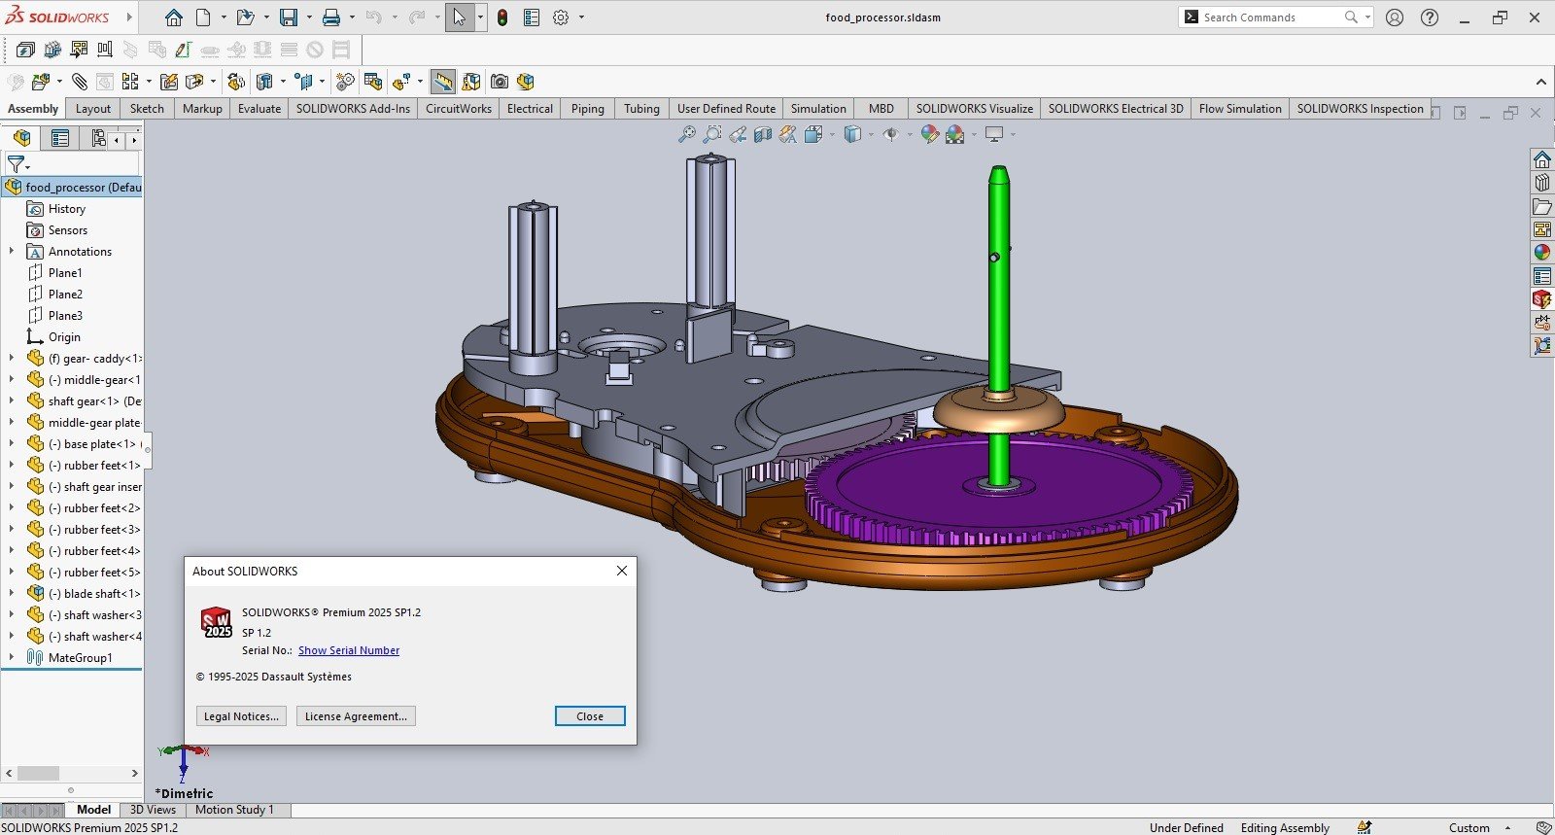
Task: Open View Settings monitor dropdown arrow
Action: pos(1013,134)
